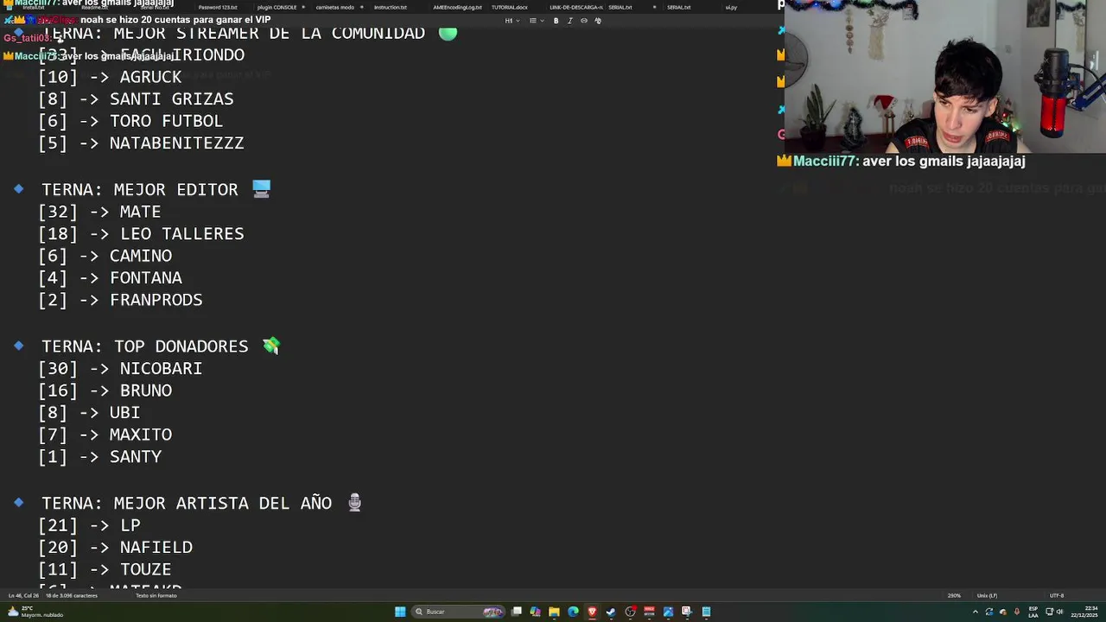1106x622 pixels.
Task: Launch Microsoft Edge from the taskbar
Action: (x=573, y=612)
